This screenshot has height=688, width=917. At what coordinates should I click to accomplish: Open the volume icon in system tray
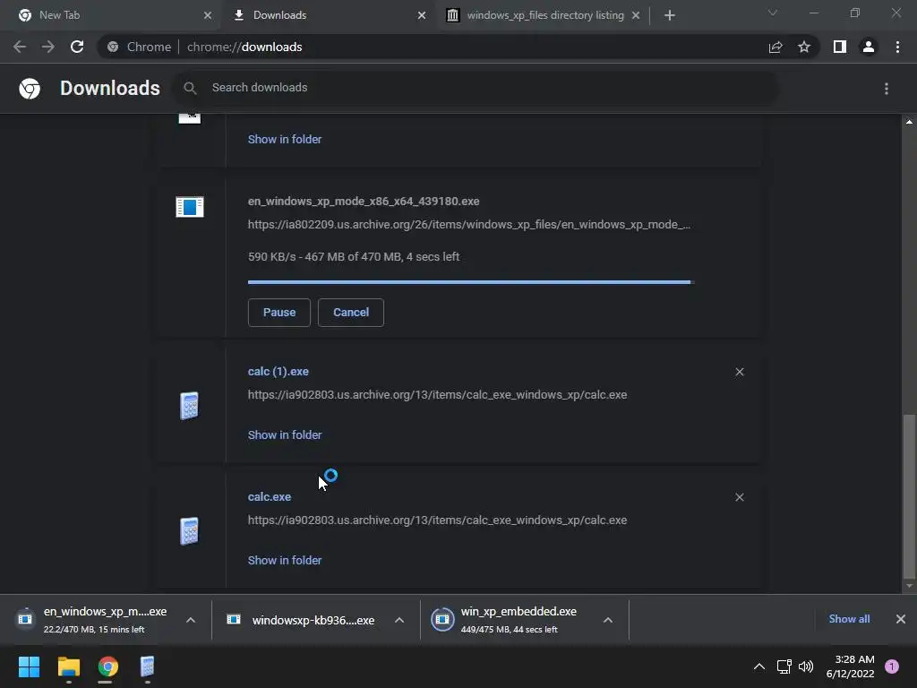(x=806, y=666)
